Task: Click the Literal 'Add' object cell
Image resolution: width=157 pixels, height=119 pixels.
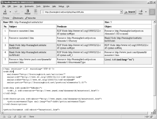Action: 128,61
